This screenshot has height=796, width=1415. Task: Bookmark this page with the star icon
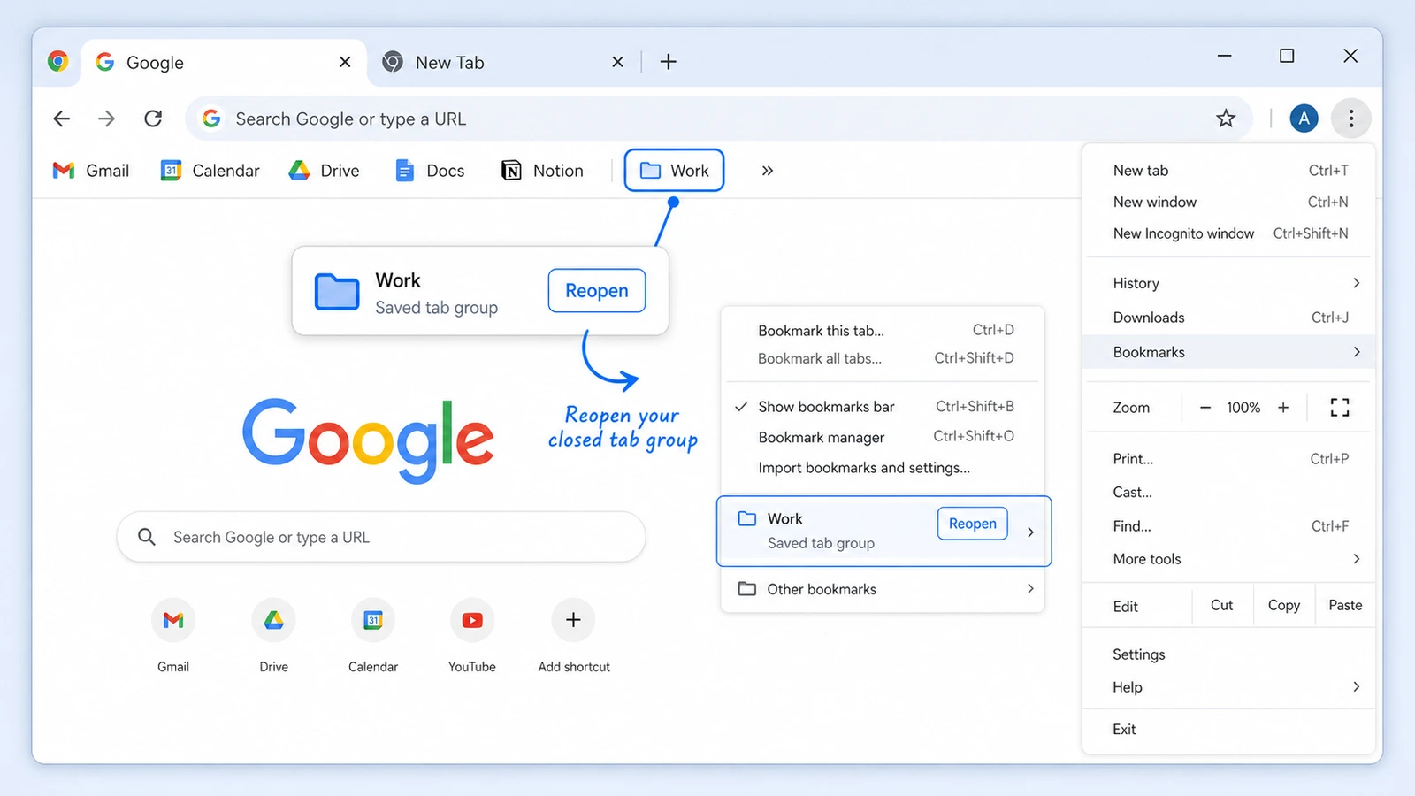point(1226,119)
